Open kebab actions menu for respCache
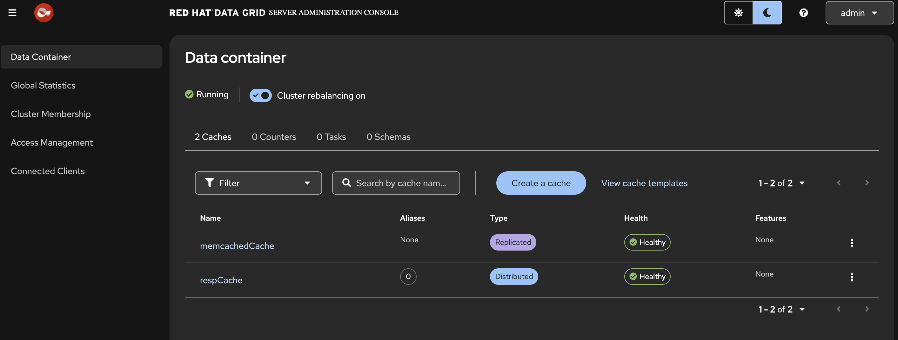 (x=852, y=277)
